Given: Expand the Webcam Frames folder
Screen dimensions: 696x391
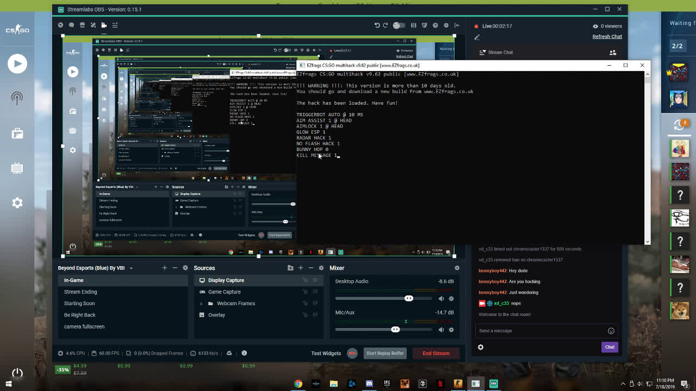Looking at the screenshot, I should click(201, 304).
